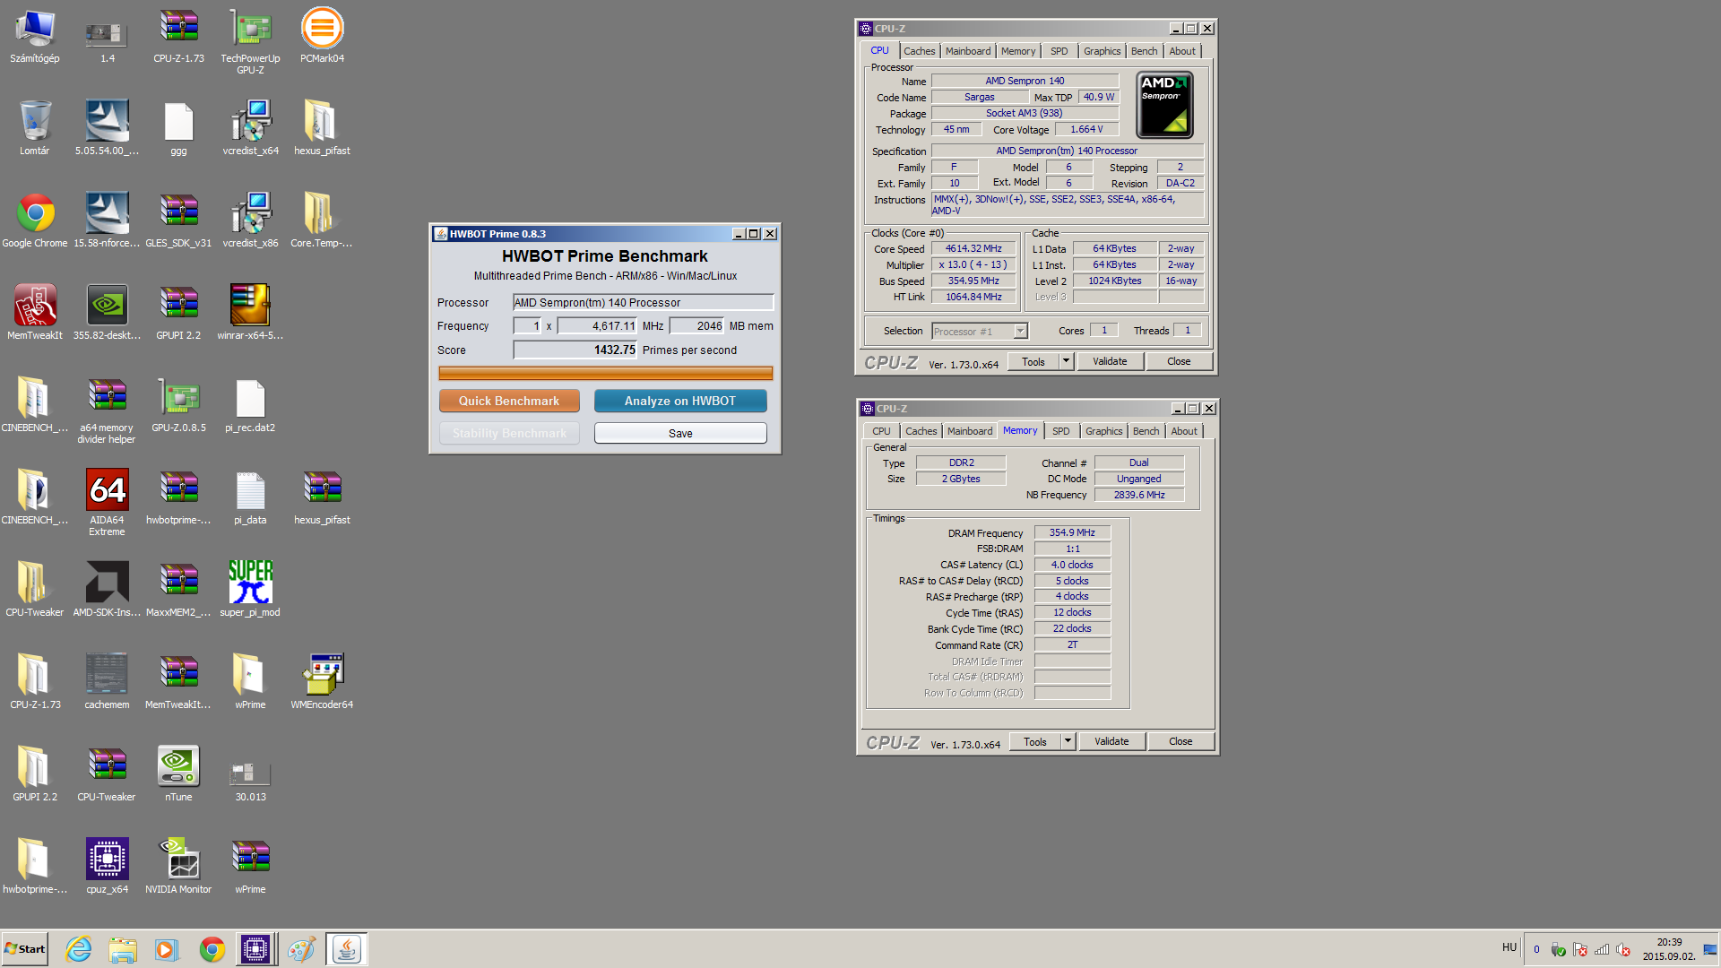Open Internet Explorer in the taskbar
1721x968 pixels.
coord(79,949)
